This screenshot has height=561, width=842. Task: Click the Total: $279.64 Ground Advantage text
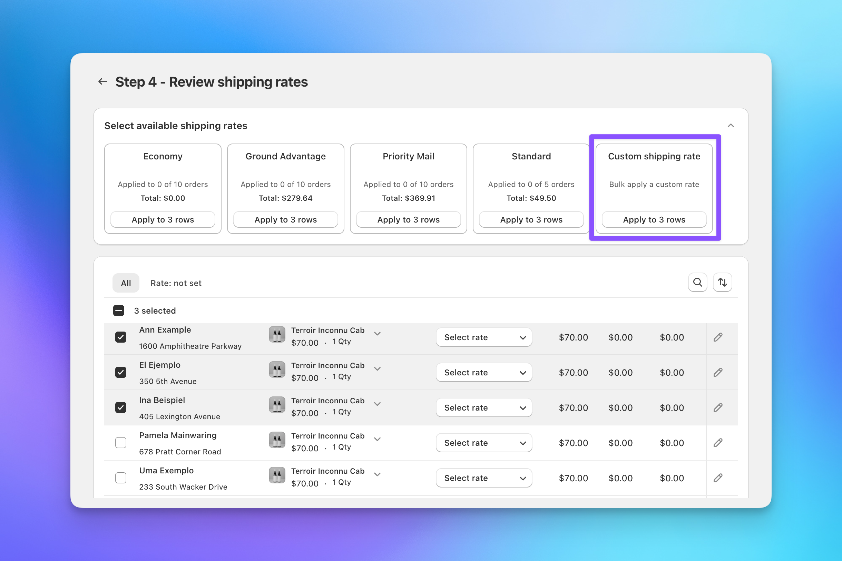click(286, 198)
